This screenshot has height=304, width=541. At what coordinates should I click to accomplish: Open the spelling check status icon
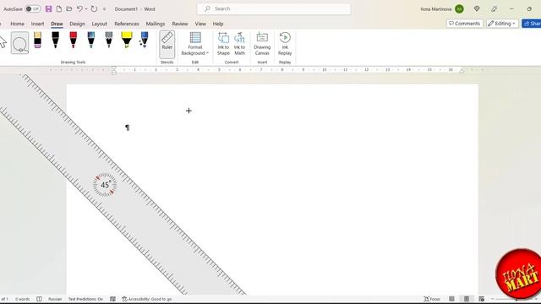[40, 299]
